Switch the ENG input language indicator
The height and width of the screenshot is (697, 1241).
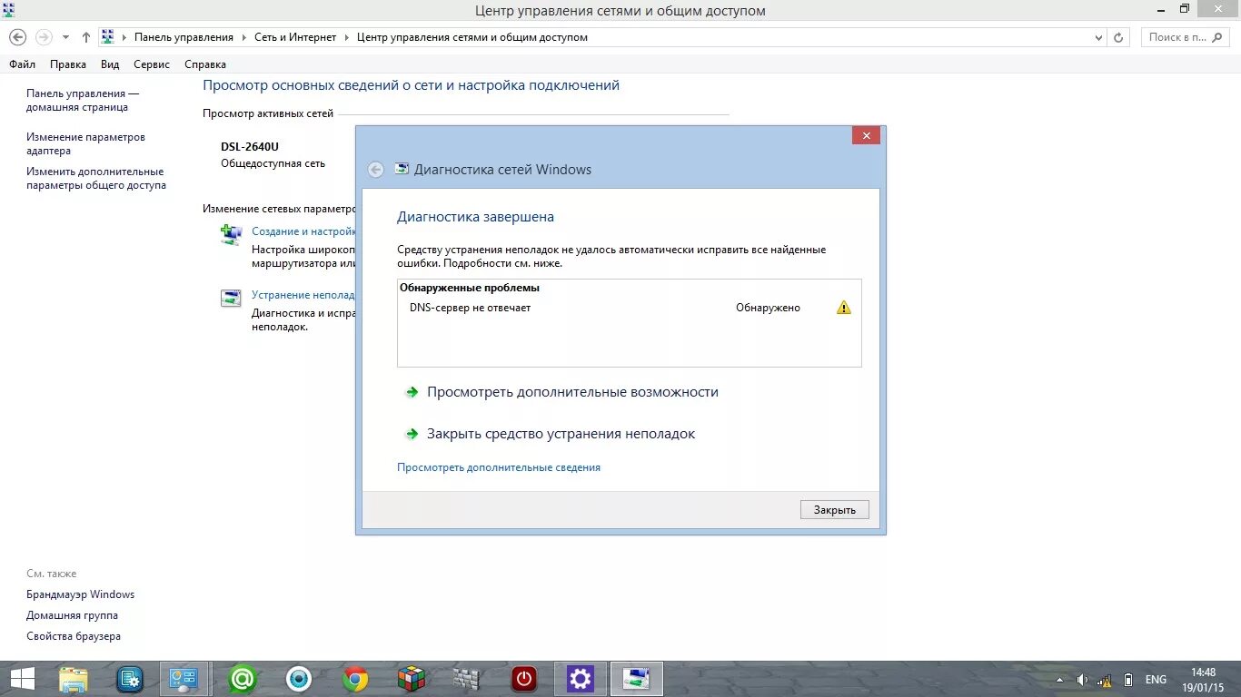[1156, 680]
